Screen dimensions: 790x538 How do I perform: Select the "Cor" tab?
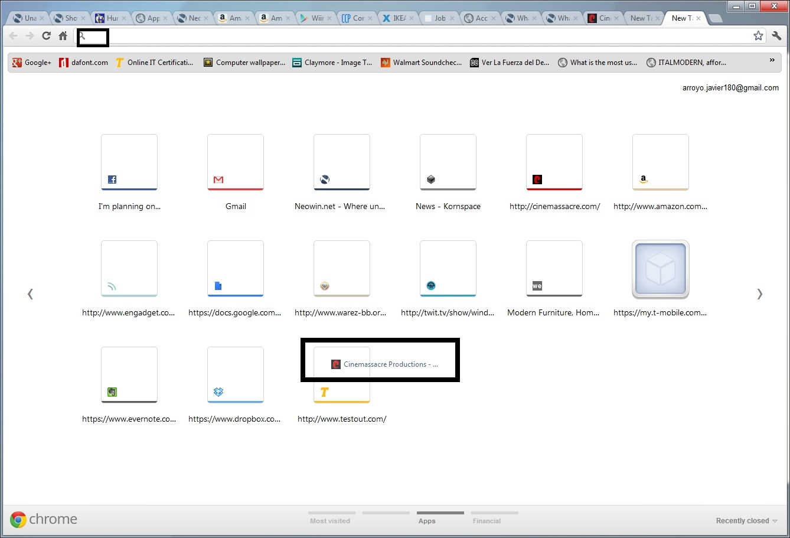coord(355,18)
